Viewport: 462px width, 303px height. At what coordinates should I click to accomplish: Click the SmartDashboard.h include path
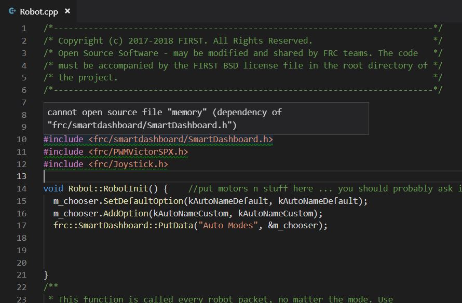[x=181, y=139]
